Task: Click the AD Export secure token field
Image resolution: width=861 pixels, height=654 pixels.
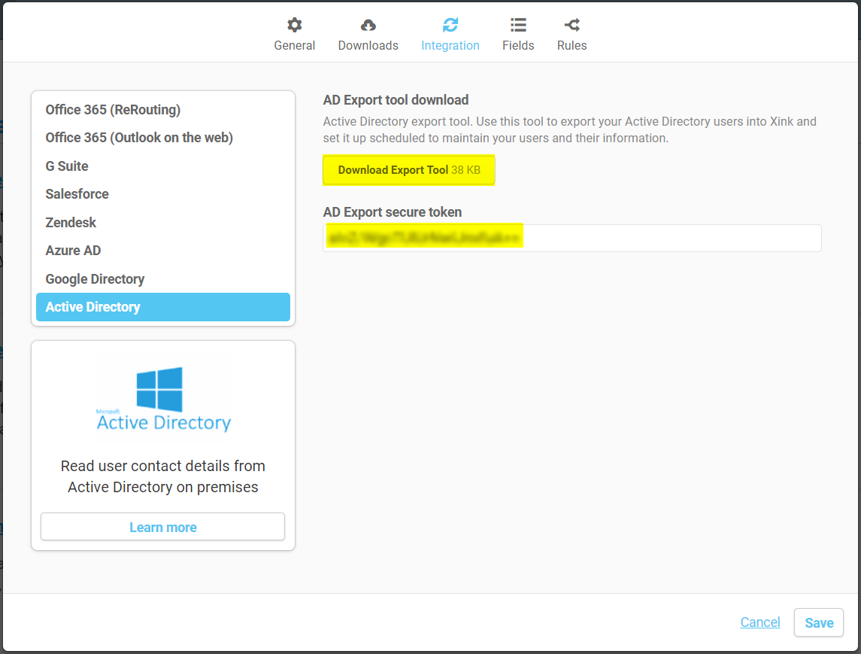Action: point(571,238)
